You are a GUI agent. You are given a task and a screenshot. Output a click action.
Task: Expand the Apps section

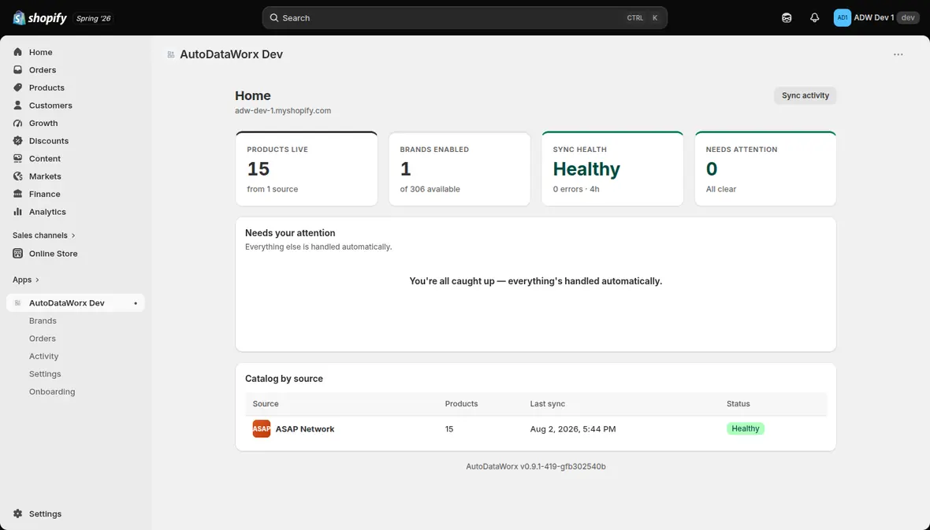point(25,280)
